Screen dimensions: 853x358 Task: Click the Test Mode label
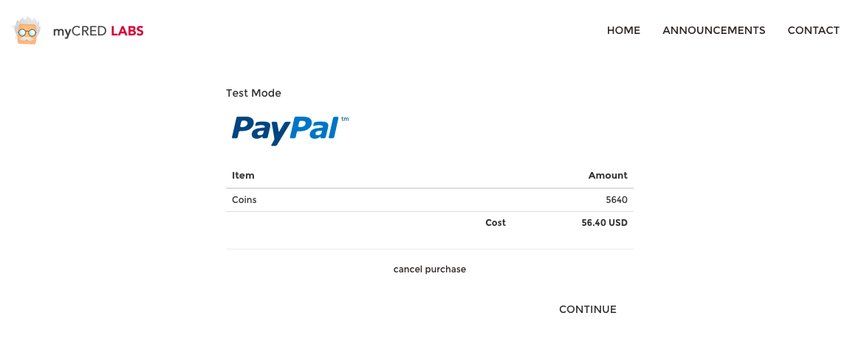(x=253, y=93)
